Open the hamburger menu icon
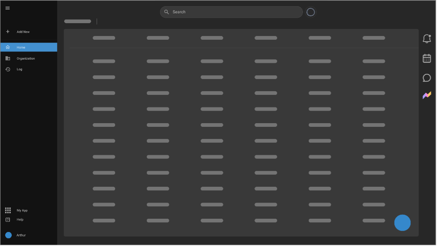 (x=8, y=8)
